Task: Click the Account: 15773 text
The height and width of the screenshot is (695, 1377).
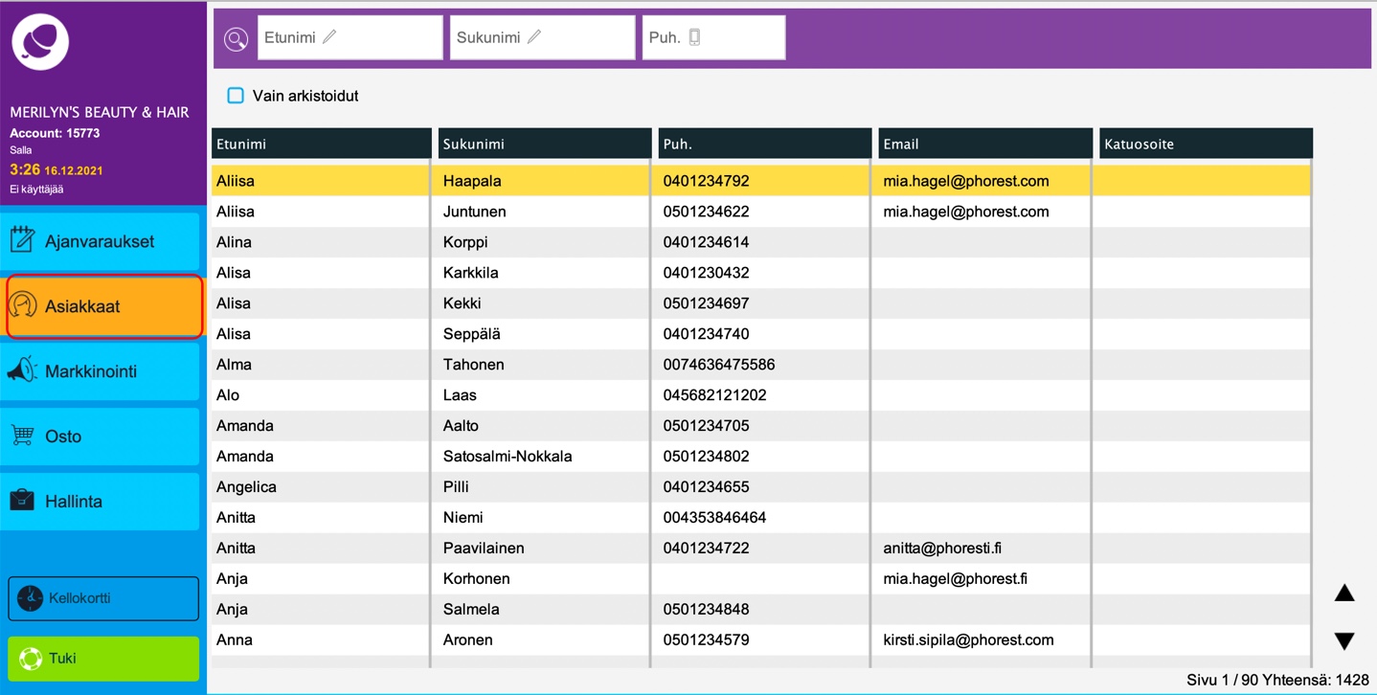Action: 55,133
